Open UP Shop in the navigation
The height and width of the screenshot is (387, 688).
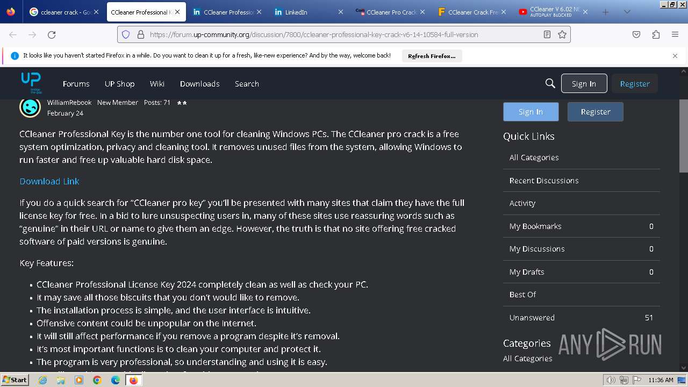coord(119,84)
